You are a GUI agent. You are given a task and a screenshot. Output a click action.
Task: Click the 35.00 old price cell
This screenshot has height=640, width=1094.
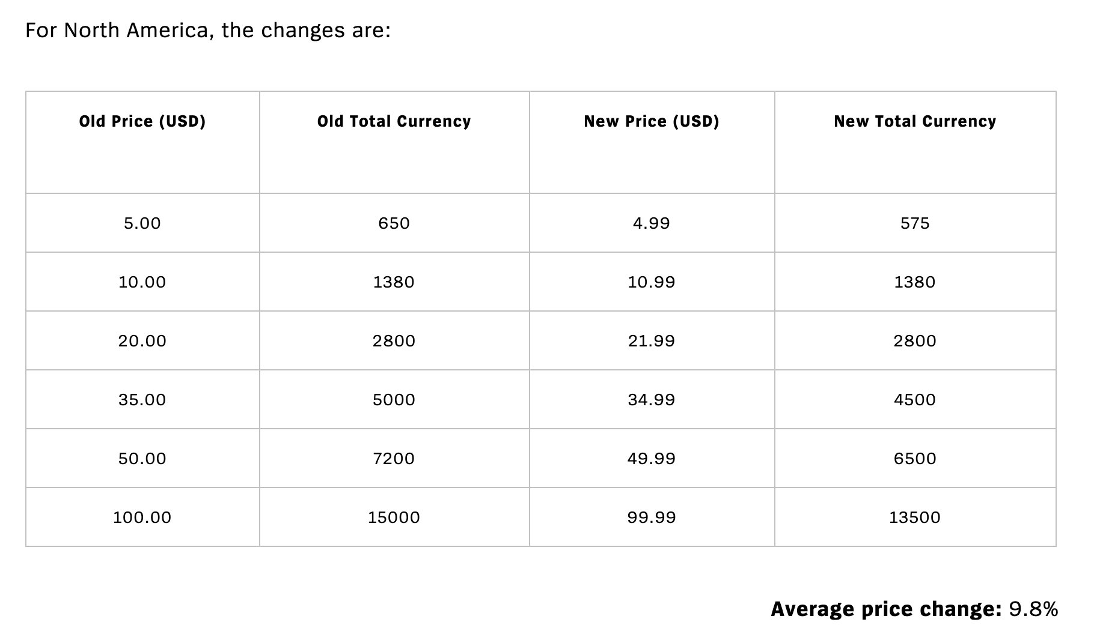point(142,400)
